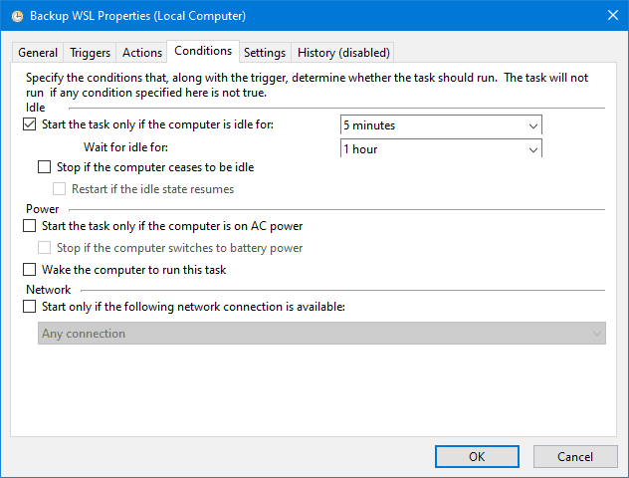Enable stop if computer ceases to be idle
629x478 pixels.
pyautogui.click(x=45, y=167)
